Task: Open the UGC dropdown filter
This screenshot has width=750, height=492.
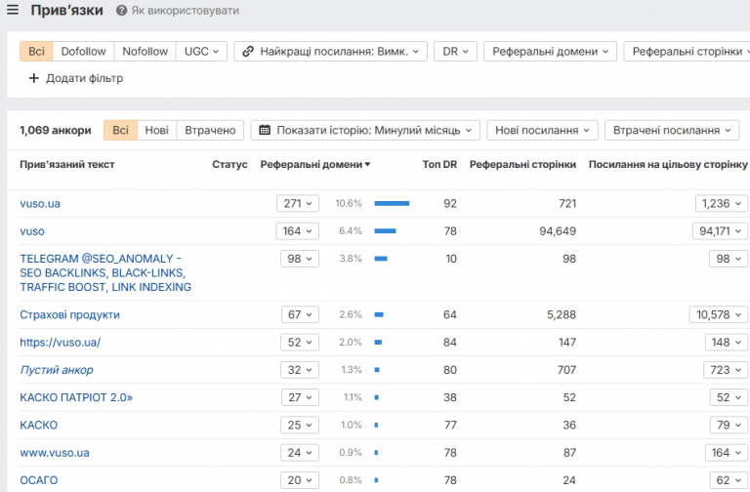Action: coord(201,51)
